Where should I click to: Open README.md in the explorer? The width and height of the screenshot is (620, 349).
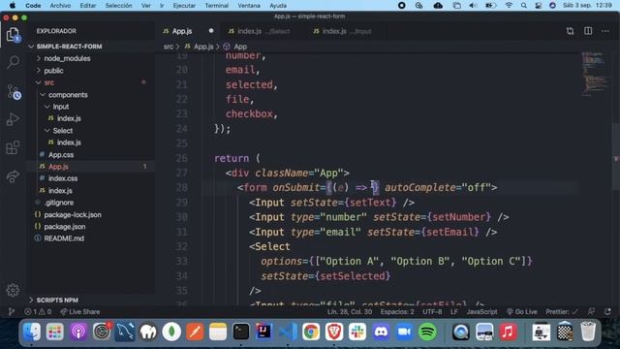[x=64, y=238]
